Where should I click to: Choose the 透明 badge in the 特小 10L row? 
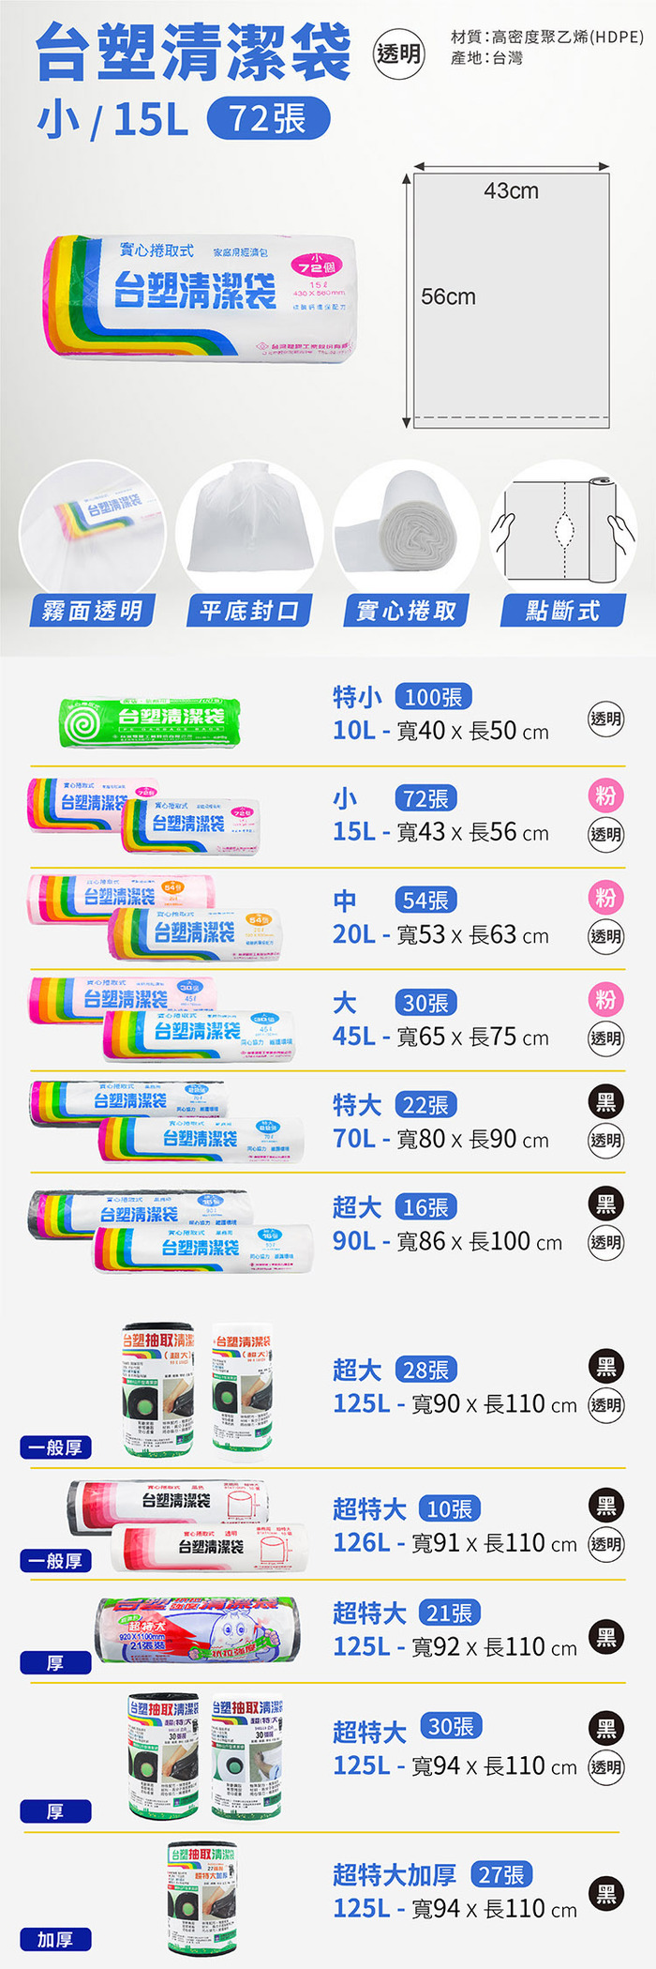tap(605, 719)
